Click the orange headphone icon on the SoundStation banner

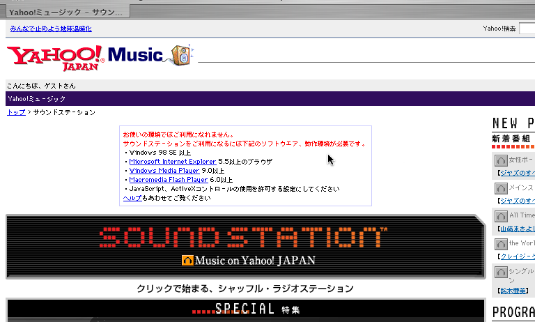point(187,261)
